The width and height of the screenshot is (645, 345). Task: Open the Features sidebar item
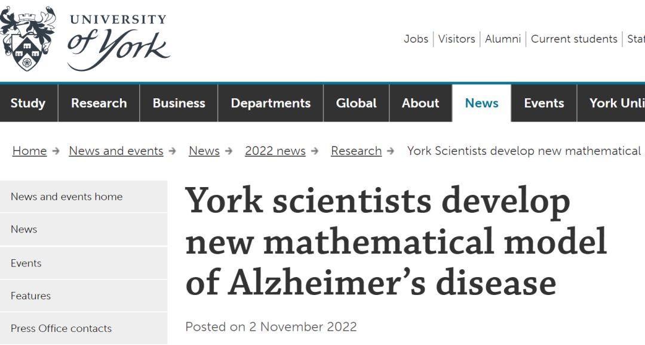[x=84, y=296]
